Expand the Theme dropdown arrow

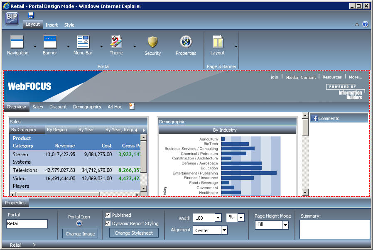(135, 47)
